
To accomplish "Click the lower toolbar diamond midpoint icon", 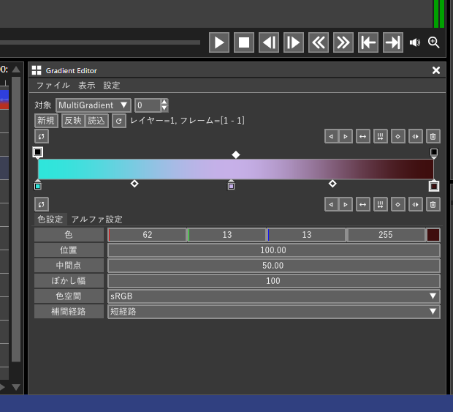I will pyautogui.click(x=397, y=205).
